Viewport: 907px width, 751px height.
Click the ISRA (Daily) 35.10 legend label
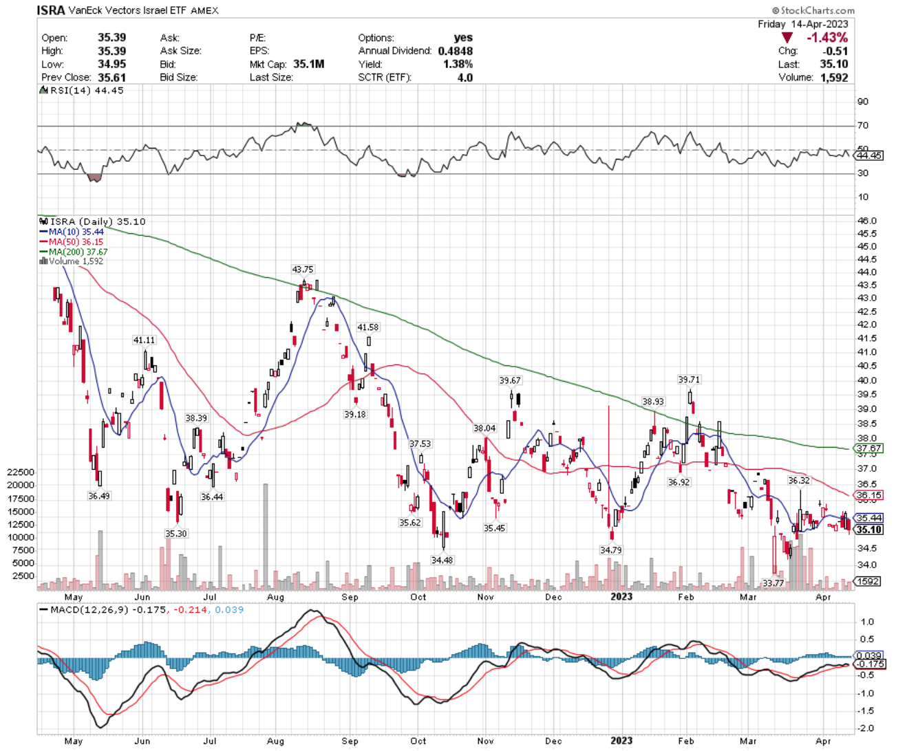point(94,221)
